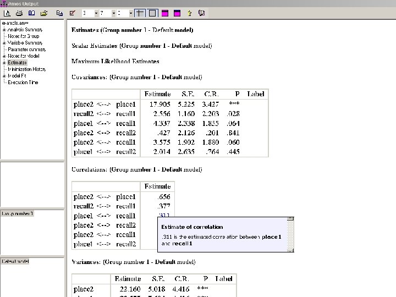Click the correlation estimate .377
Viewport: 396px width, 297px height.
pos(164,206)
